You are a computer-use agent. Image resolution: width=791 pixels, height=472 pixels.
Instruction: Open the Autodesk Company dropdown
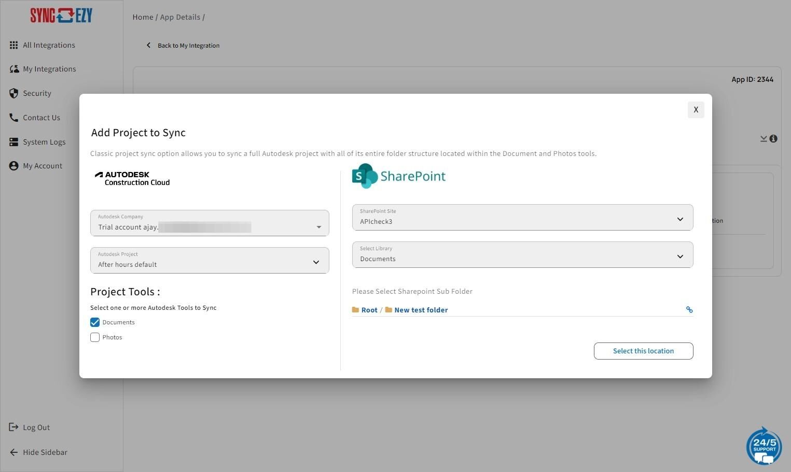(x=210, y=223)
